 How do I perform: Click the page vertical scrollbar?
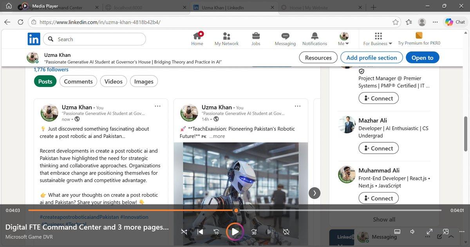coord(466,134)
